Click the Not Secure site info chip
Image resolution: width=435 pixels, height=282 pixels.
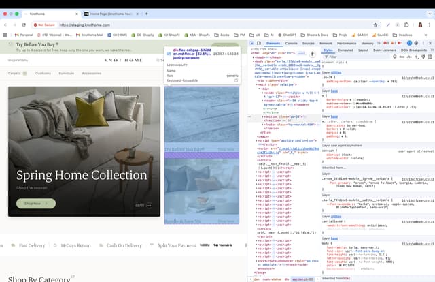[x=44, y=25]
